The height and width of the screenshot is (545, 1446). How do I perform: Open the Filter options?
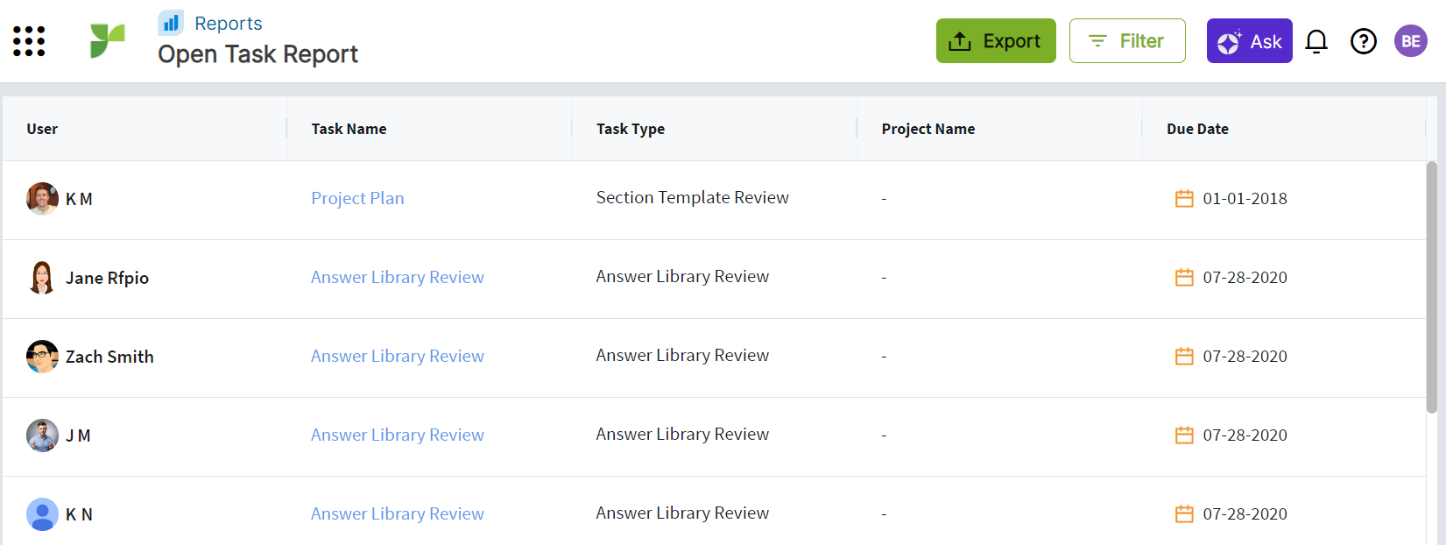pos(1127,40)
